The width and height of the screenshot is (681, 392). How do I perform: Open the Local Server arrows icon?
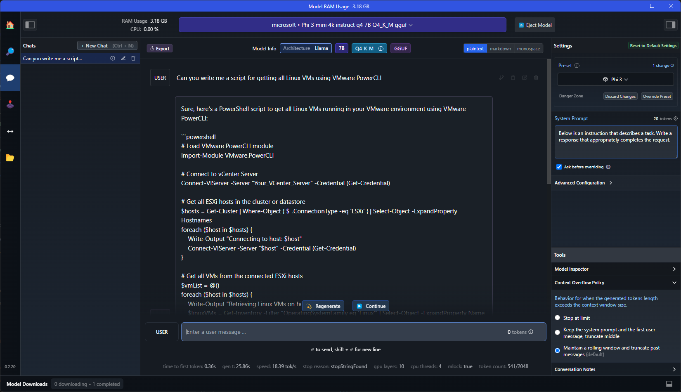10,131
